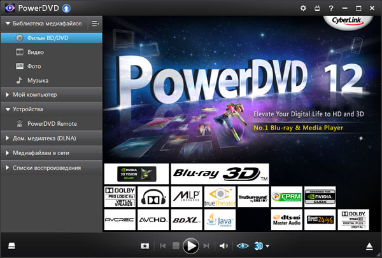Toggle the 3D playback button
382x258 pixels.
point(258,246)
